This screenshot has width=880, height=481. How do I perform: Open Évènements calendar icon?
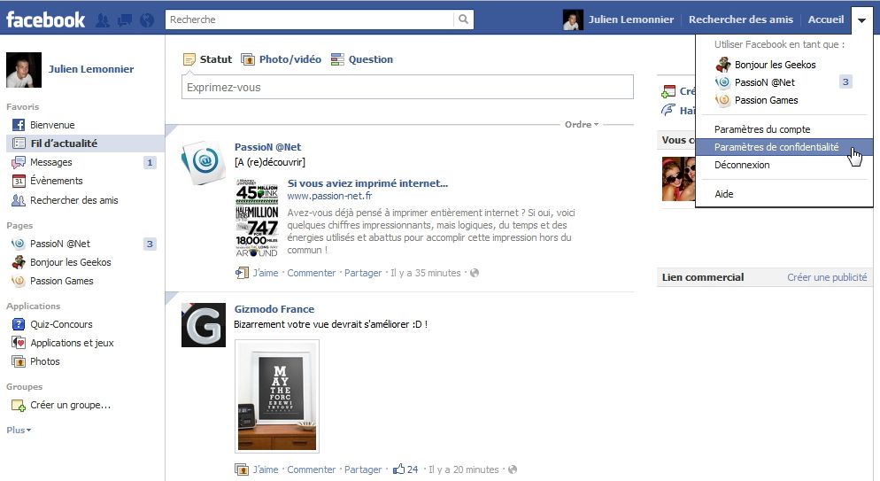pos(19,181)
